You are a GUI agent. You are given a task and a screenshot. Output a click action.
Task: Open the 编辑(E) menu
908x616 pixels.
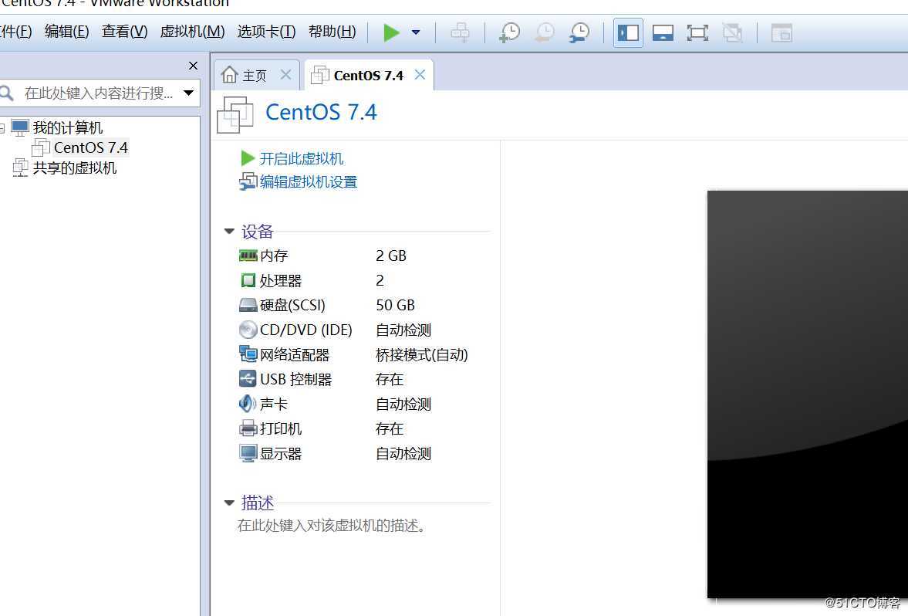[x=66, y=32]
